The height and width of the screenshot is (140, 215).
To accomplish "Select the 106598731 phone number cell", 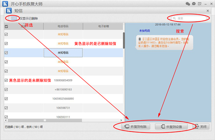I will coord(63,108).
